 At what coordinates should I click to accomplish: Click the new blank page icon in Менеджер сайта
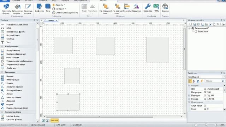point(191,24)
